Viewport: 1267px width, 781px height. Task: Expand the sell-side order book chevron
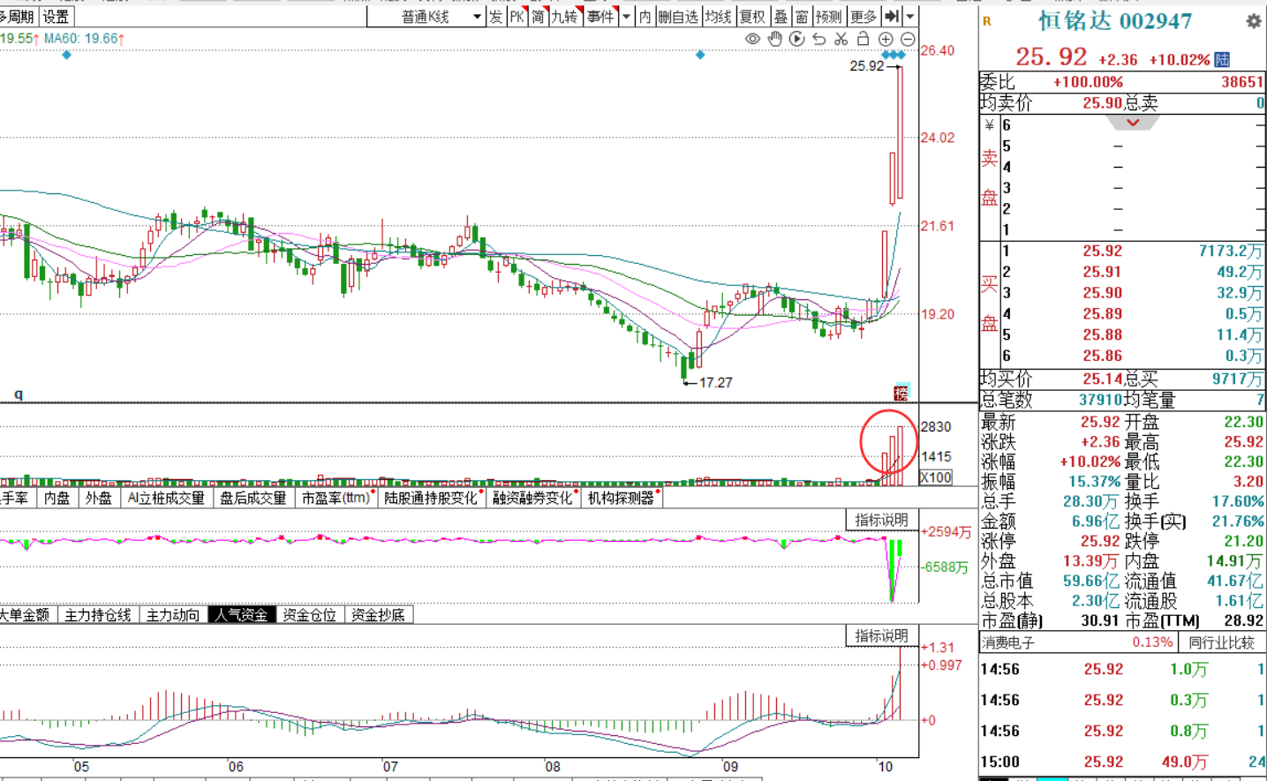1133,123
